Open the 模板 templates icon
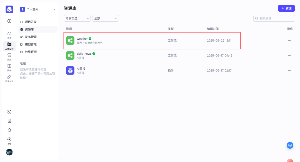The image size is (300, 162). pos(9,67)
